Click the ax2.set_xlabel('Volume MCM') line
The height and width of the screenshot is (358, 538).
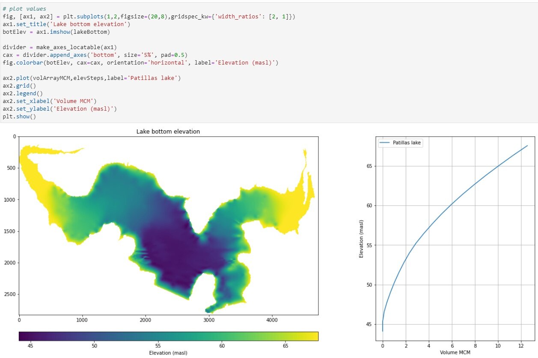[50, 101]
